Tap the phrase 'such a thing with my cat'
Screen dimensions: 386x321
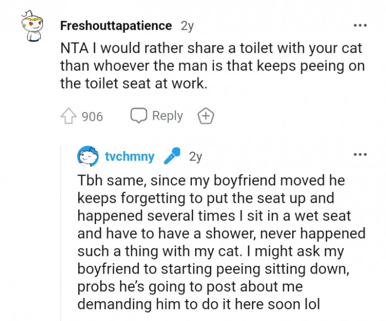[x=158, y=252]
